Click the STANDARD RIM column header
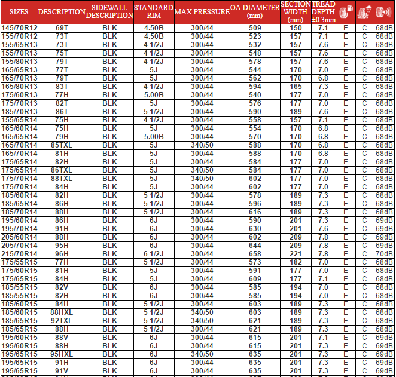 tap(154, 11)
